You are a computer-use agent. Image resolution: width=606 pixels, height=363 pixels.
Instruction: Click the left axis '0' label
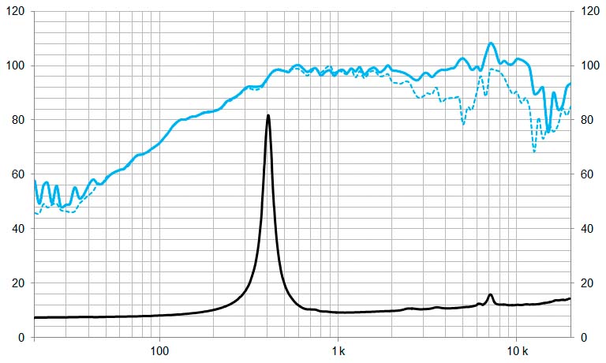(21, 338)
